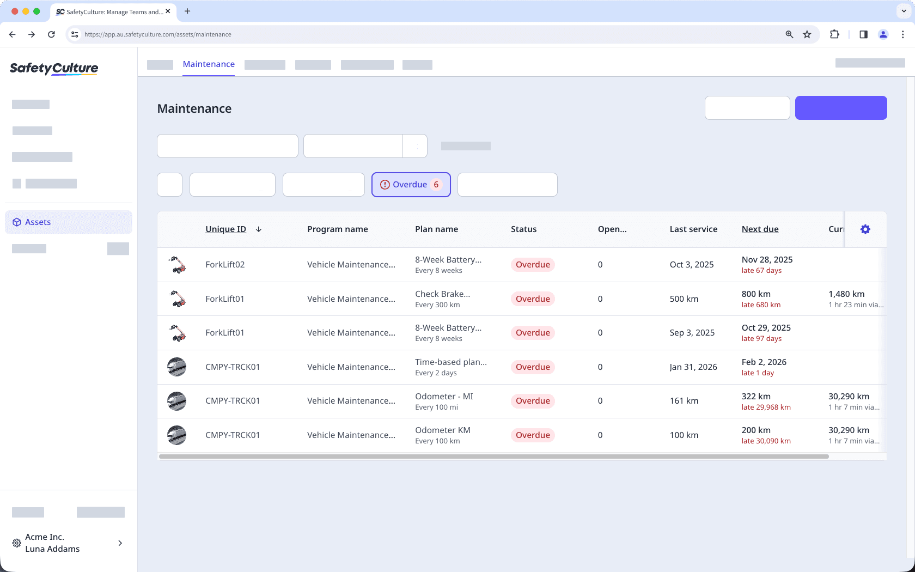Click the magnifier icon in the address bar
Screen dimensions: 915x572
789,34
